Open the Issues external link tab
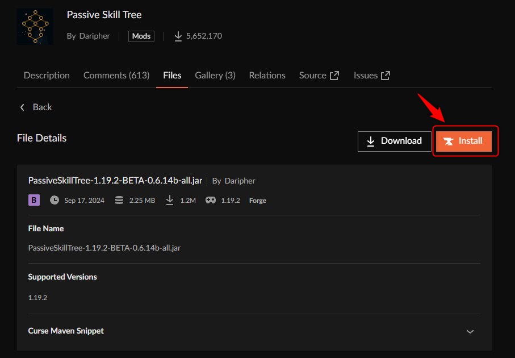 pyautogui.click(x=372, y=75)
